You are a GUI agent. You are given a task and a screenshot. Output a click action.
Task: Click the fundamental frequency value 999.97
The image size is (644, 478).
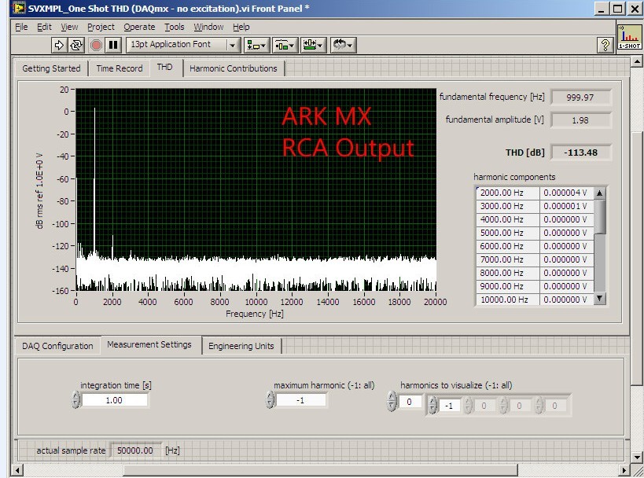[x=581, y=97]
